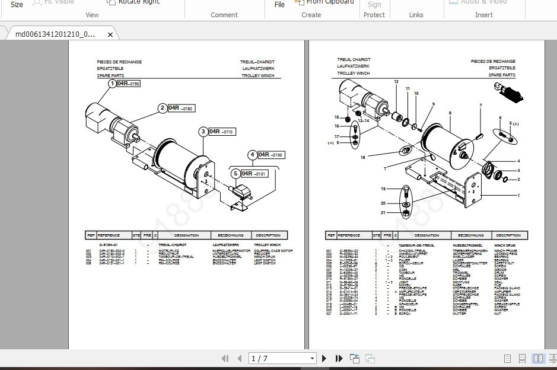
Task: Open the Comment section
Action: tap(224, 14)
